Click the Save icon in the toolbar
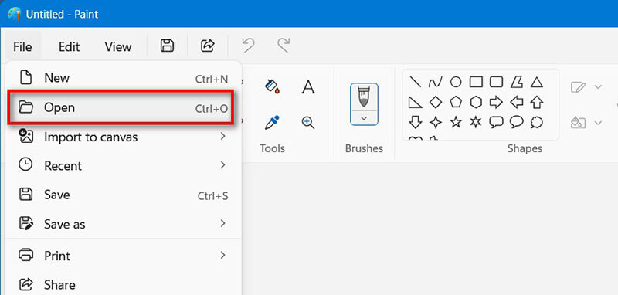This screenshot has width=618, height=295. (167, 46)
